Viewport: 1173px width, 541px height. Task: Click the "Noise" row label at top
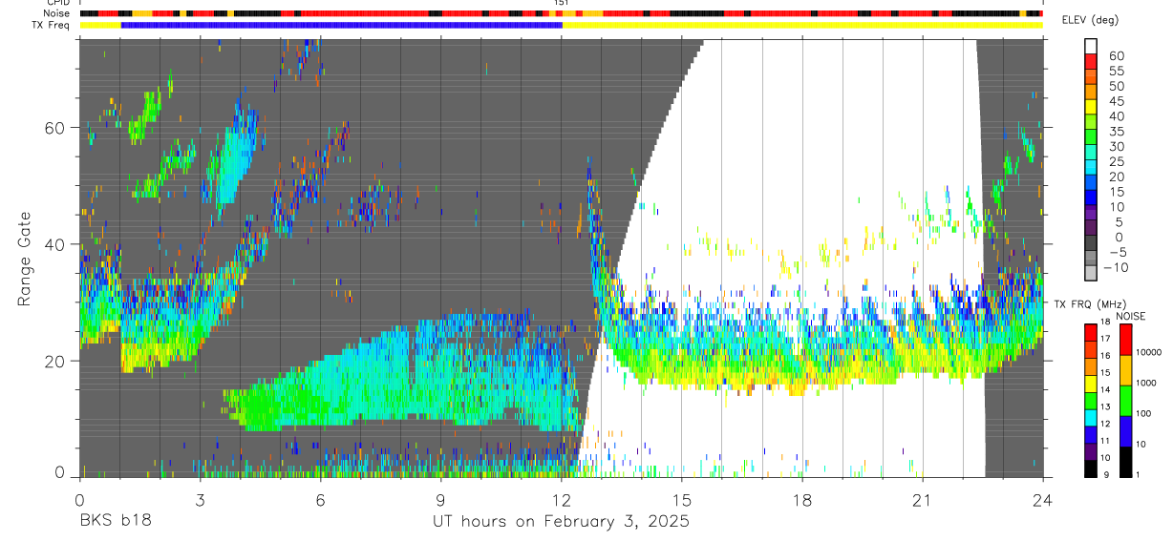[55, 13]
